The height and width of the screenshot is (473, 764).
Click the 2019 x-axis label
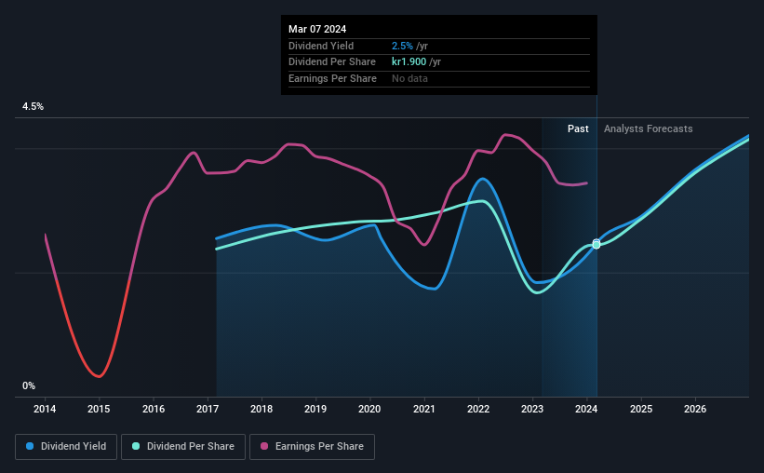315,409
